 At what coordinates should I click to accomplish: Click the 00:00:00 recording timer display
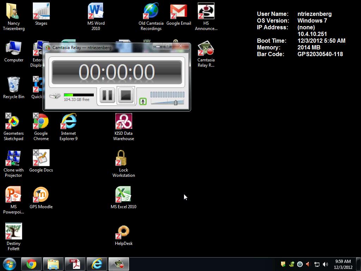(117, 72)
